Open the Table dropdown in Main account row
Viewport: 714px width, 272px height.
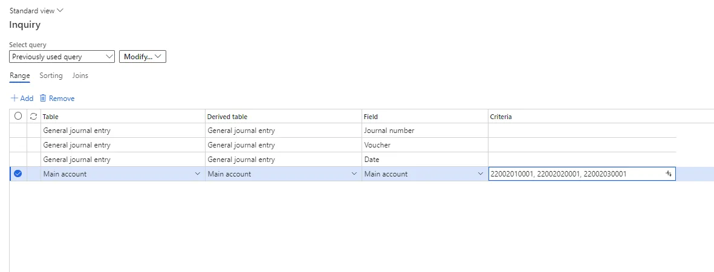click(x=198, y=173)
